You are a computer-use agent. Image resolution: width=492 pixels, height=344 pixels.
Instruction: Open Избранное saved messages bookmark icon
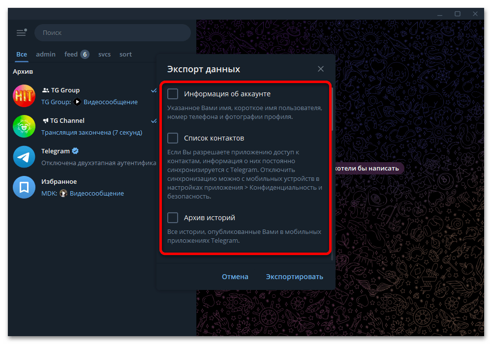(x=24, y=187)
